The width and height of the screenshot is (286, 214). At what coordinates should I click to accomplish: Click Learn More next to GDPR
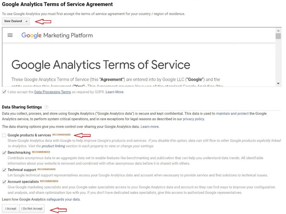click(x=115, y=92)
